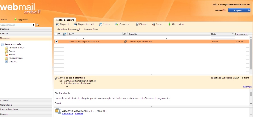
Task: Select Posta in arrivo folder label
Action: tap(17, 48)
